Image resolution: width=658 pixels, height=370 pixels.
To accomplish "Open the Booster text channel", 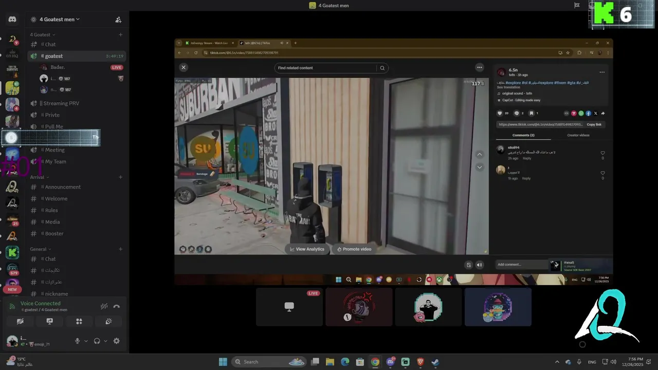I will (76, 233).
